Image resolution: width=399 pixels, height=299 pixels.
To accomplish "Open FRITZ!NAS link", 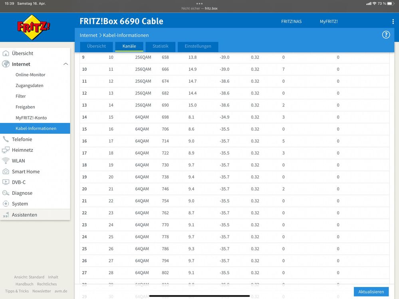I will coord(291,22).
